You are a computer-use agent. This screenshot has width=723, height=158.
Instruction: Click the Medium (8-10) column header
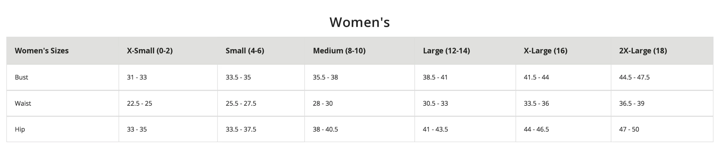339,51
